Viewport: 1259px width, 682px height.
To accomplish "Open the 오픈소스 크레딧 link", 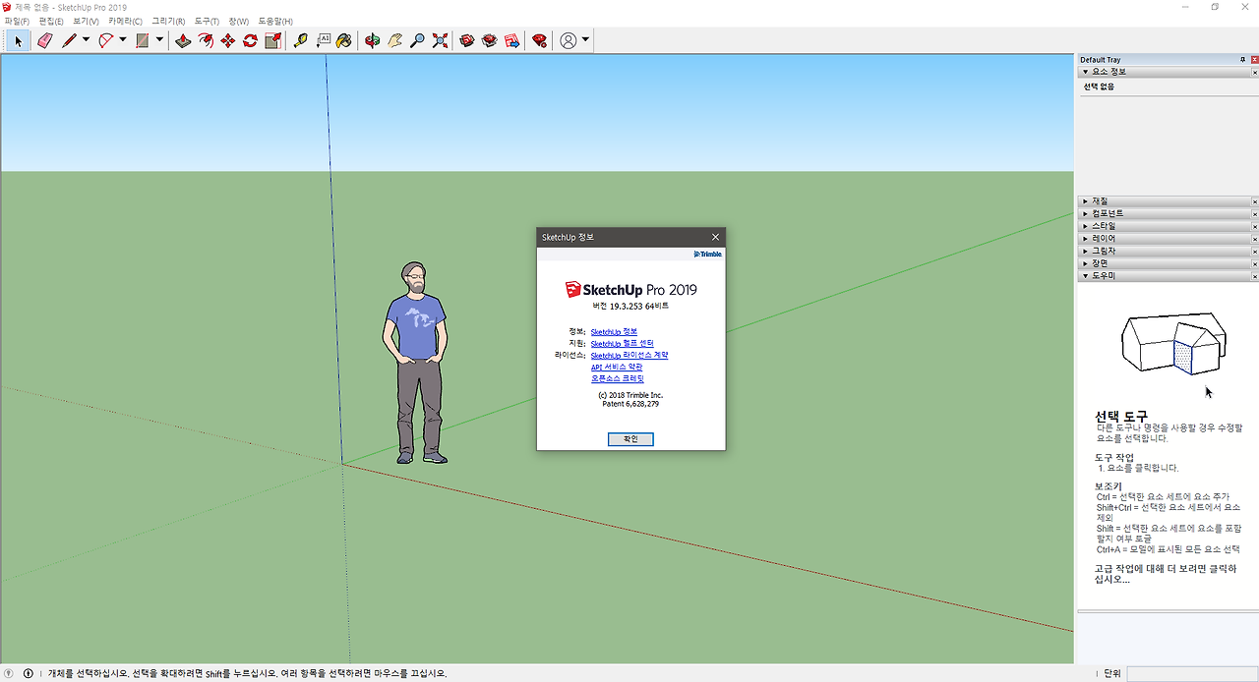I will point(618,378).
